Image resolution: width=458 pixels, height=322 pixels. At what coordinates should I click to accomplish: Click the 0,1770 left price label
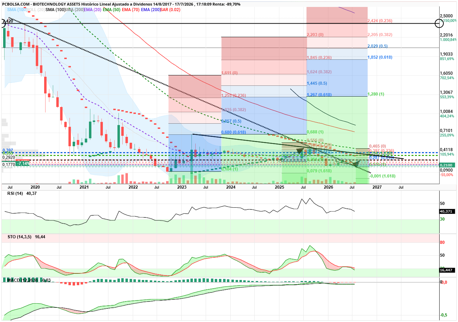(9, 165)
